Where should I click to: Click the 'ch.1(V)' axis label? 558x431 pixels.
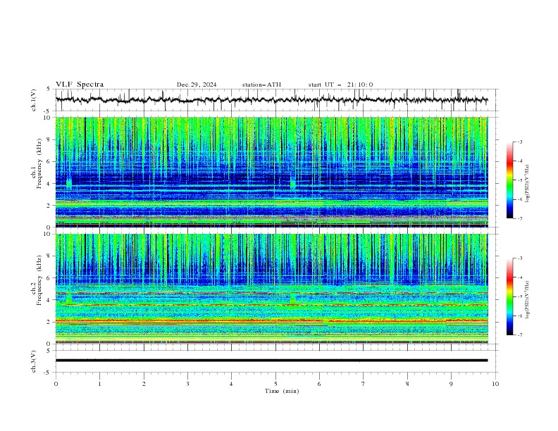[34, 100]
